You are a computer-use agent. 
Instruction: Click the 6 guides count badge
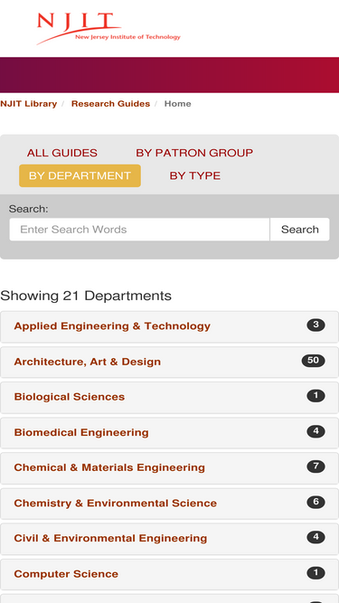point(315,502)
